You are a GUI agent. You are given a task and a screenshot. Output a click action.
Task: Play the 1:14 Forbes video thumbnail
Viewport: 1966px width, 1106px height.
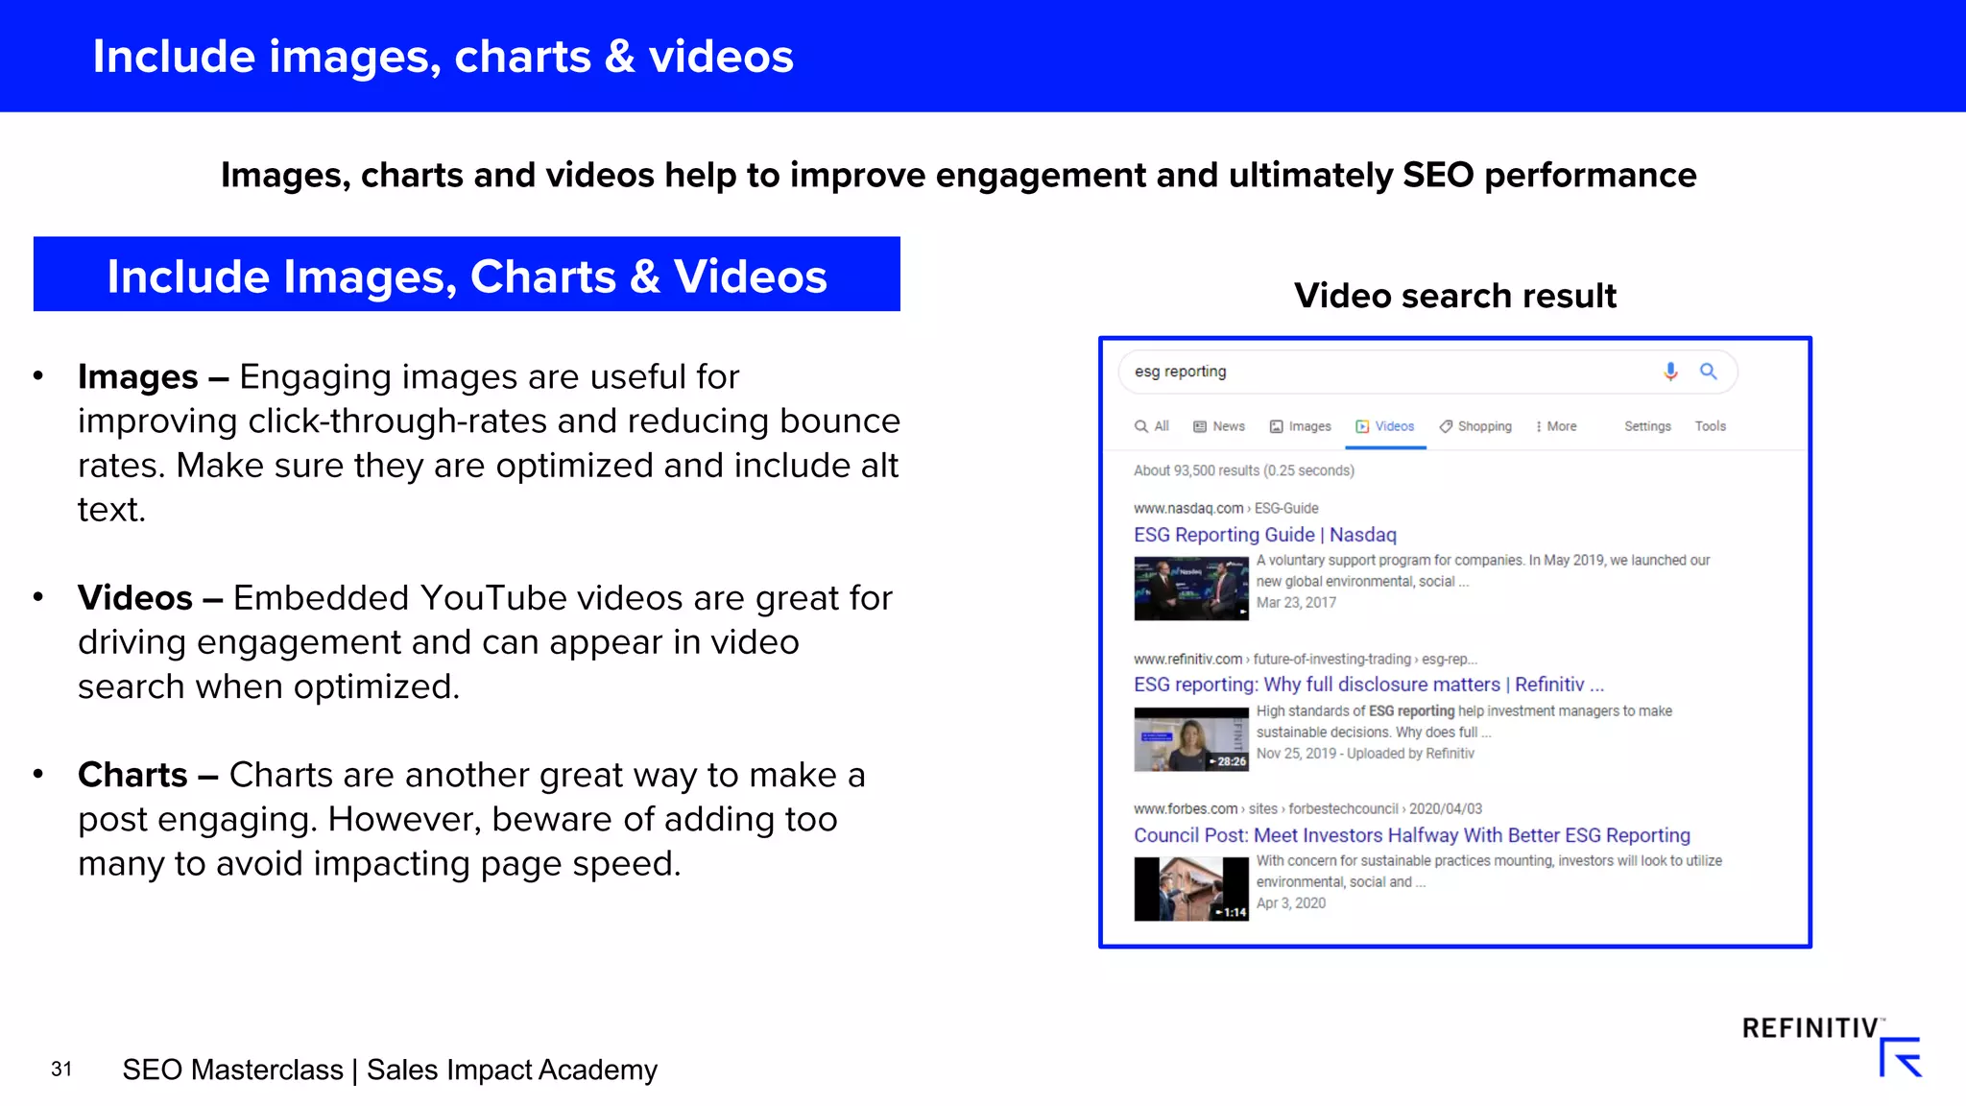point(1191,889)
